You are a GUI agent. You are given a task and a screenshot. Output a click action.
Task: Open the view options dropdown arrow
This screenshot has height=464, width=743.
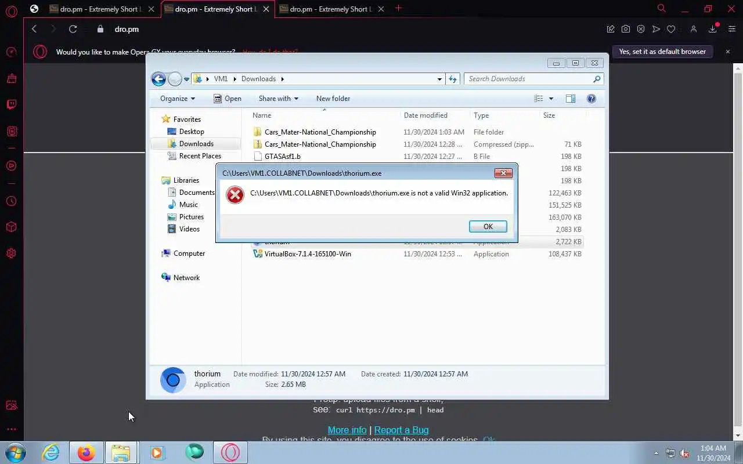click(x=551, y=99)
